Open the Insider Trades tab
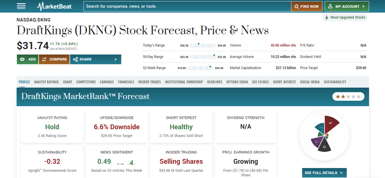Viewport: 385px width, 178px height. click(x=149, y=82)
